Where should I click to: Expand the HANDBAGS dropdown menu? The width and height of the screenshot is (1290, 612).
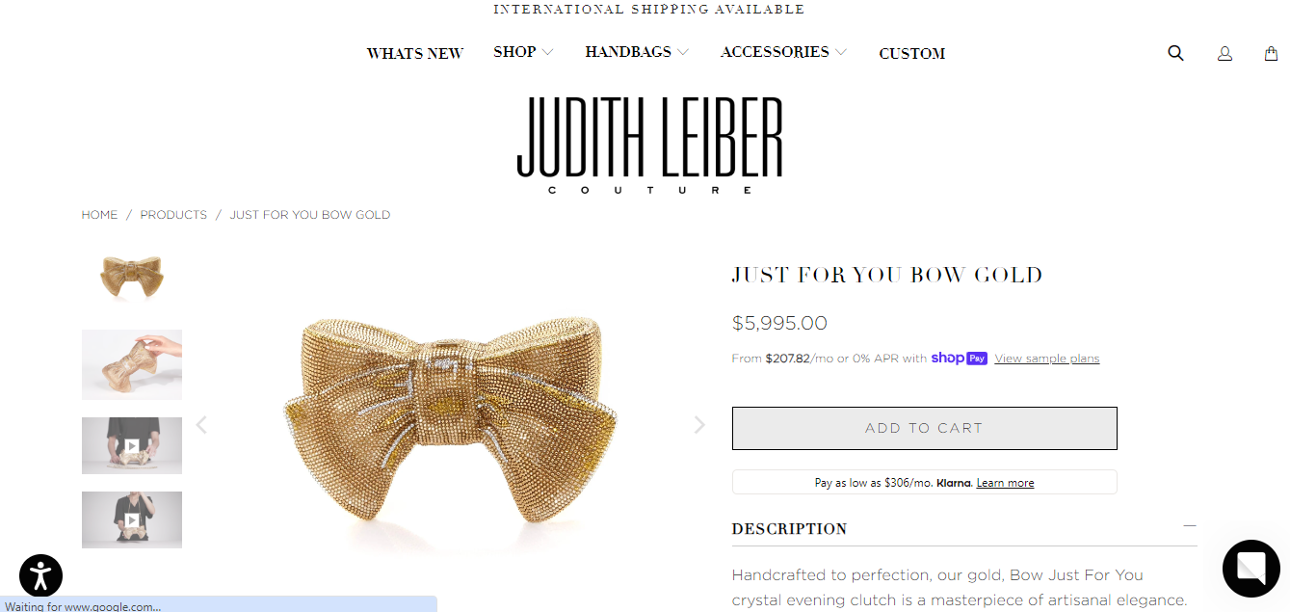(637, 52)
